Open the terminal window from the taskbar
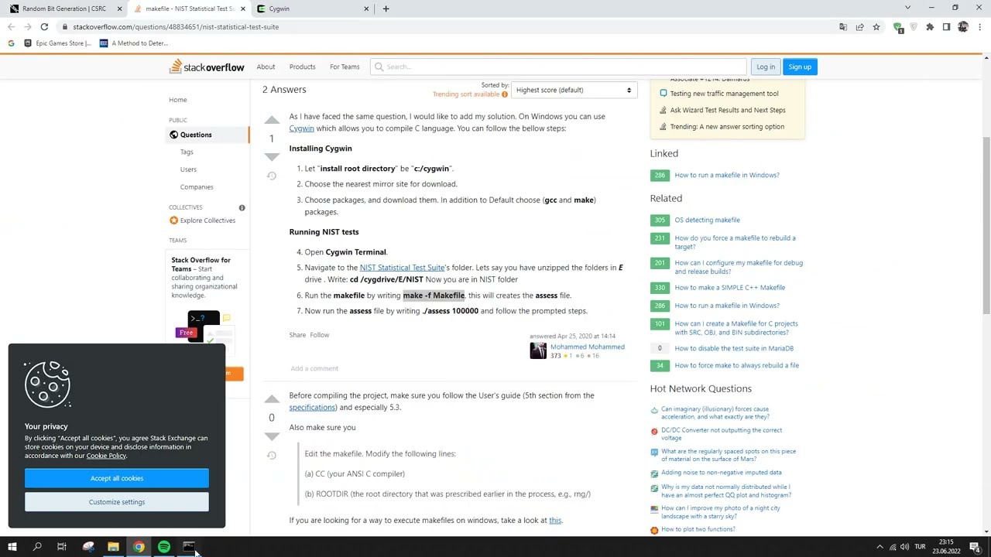This screenshot has height=557, width=991. click(189, 547)
